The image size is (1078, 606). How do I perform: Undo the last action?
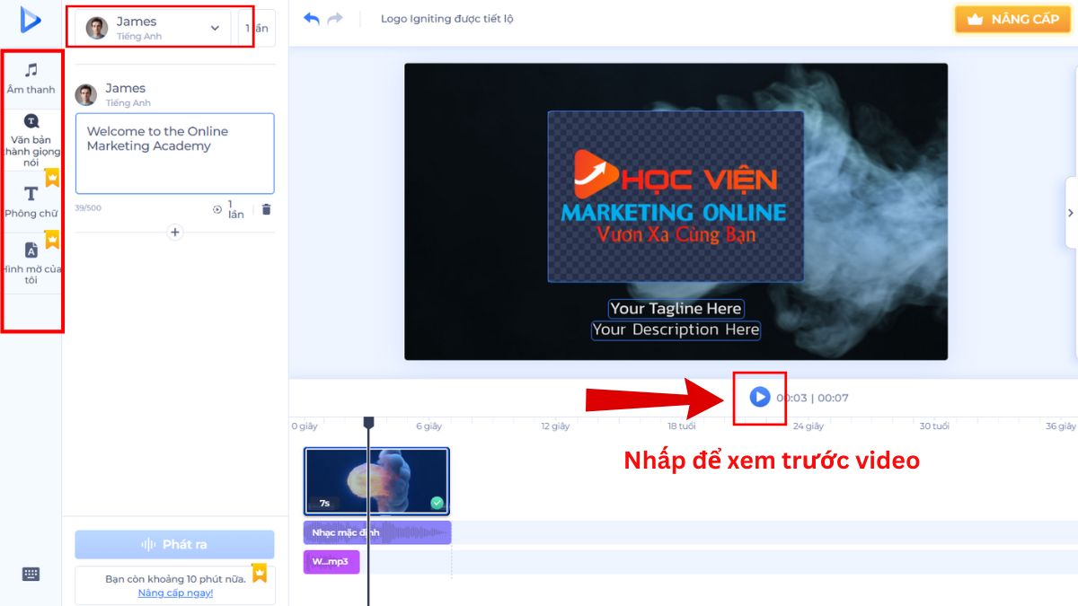[x=312, y=19]
